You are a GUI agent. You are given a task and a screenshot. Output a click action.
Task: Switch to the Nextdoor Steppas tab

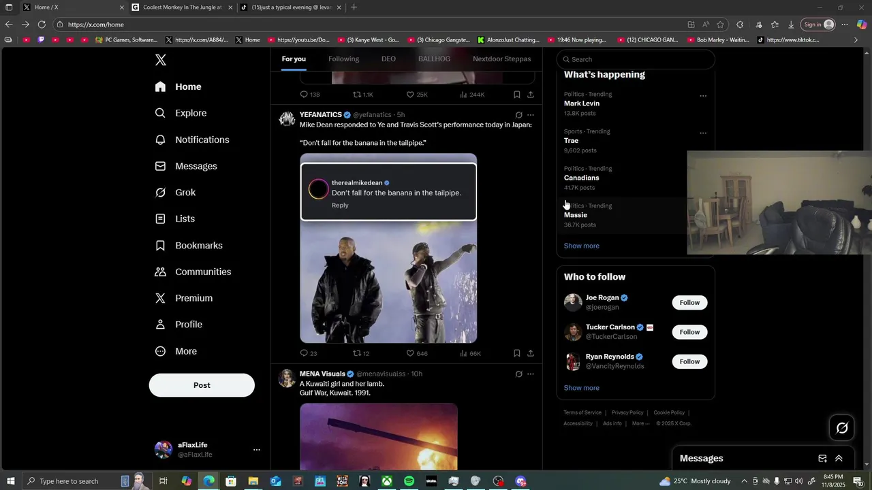click(x=502, y=59)
